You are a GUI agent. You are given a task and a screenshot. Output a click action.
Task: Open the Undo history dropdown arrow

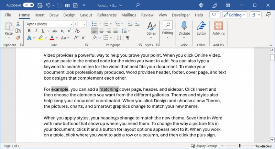(53, 5)
